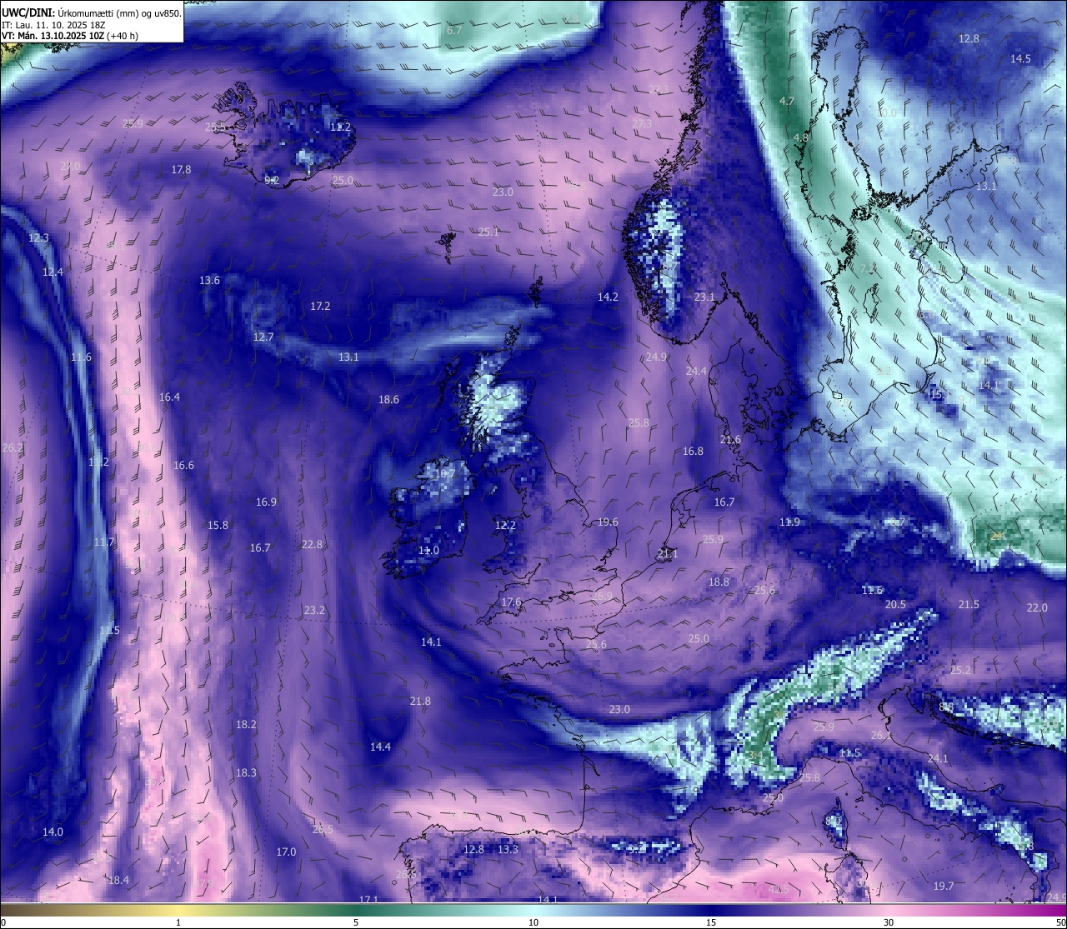Click the value 17.8 west of Iceland
1067x929 pixels.
181,169
